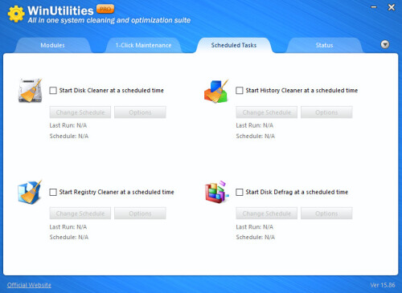This screenshot has width=402, height=293.
Task: Click the Disk Defrag blocks icon
Action: point(217,192)
